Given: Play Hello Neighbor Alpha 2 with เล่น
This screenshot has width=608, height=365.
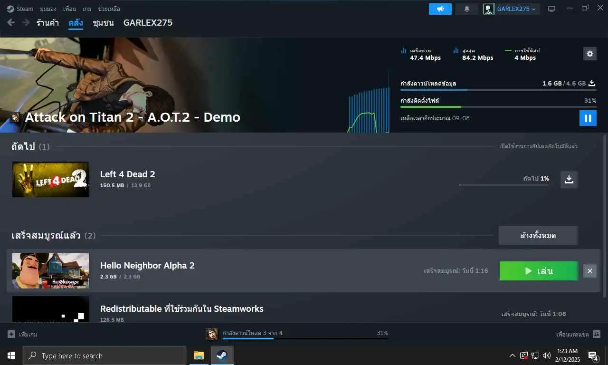Looking at the screenshot, I should click(x=539, y=271).
